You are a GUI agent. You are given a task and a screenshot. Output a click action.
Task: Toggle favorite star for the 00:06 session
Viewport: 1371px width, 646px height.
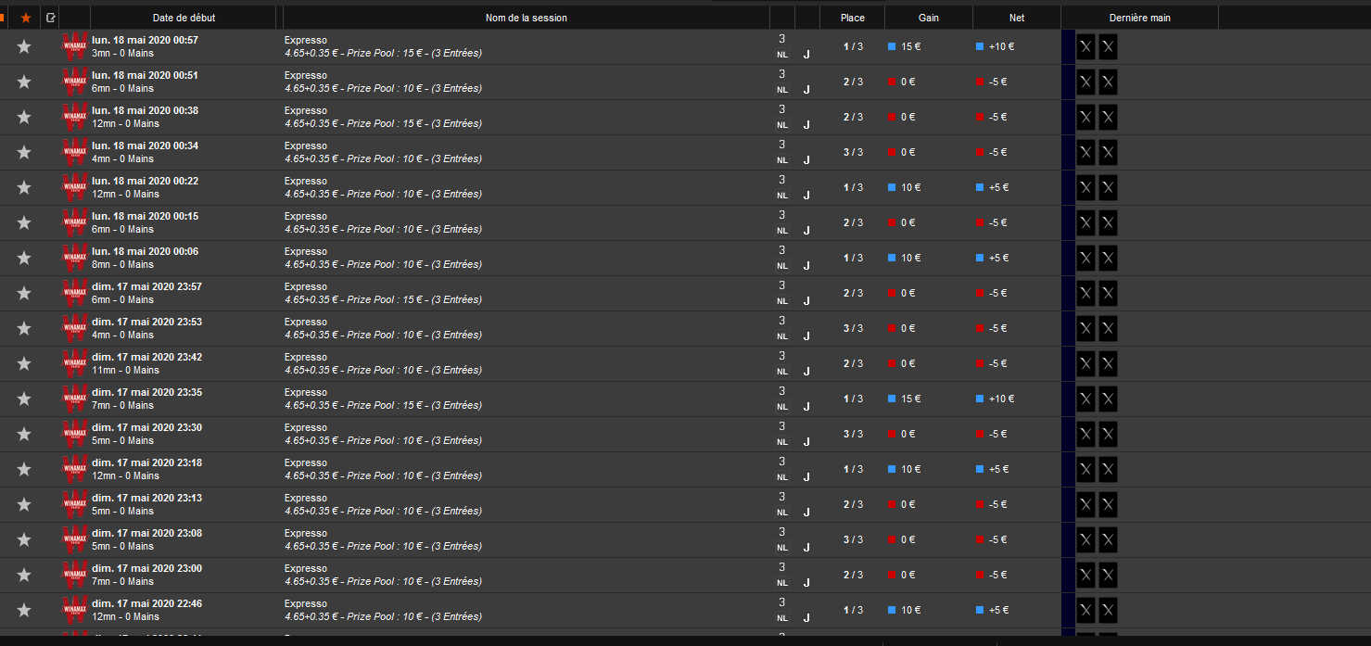point(24,258)
